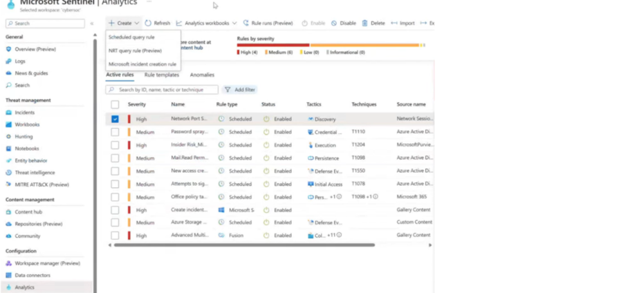Click the T1110 technique cell
Image resolution: width=637 pixels, height=293 pixels.
coord(358,132)
